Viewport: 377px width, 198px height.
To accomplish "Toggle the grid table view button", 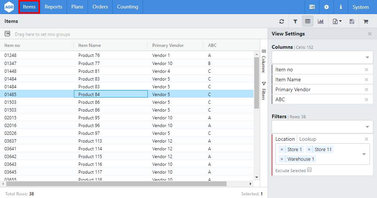I will pyautogui.click(x=308, y=21).
